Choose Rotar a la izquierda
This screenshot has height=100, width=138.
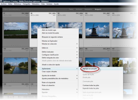pos(48,82)
